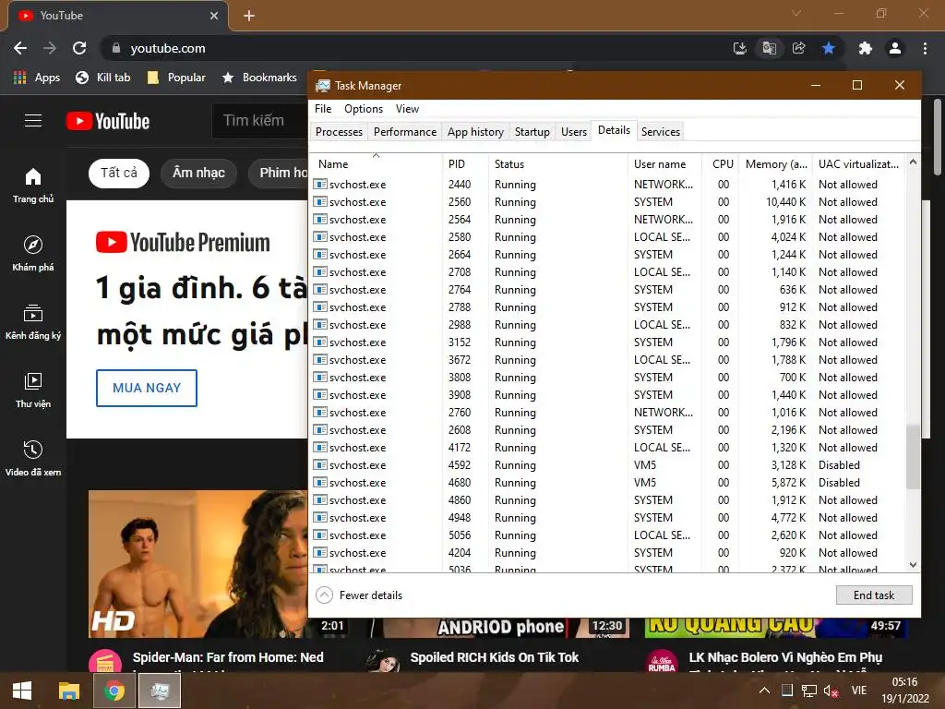945x709 pixels.
Task: Open Kênh đăng ký subscriptions in sidebar
Action: coord(33,322)
